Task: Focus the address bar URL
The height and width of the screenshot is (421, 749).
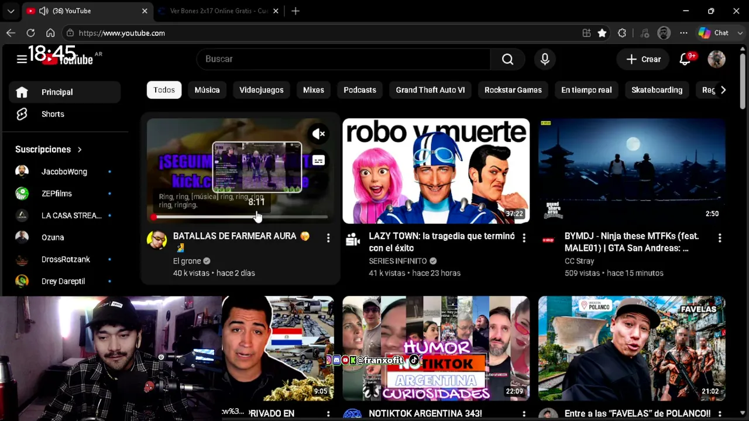Action: point(122,33)
